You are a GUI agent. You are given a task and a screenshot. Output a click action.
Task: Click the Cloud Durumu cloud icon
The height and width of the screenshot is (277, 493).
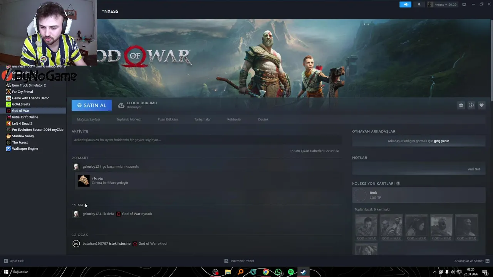click(121, 105)
